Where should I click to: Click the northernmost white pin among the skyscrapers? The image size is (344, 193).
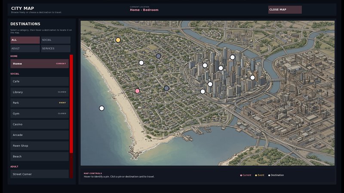(x=232, y=57)
